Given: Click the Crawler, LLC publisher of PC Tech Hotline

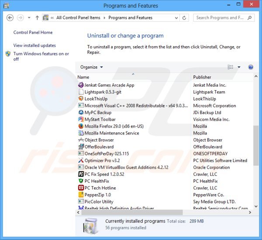Looking at the screenshot, I should [x=205, y=188].
